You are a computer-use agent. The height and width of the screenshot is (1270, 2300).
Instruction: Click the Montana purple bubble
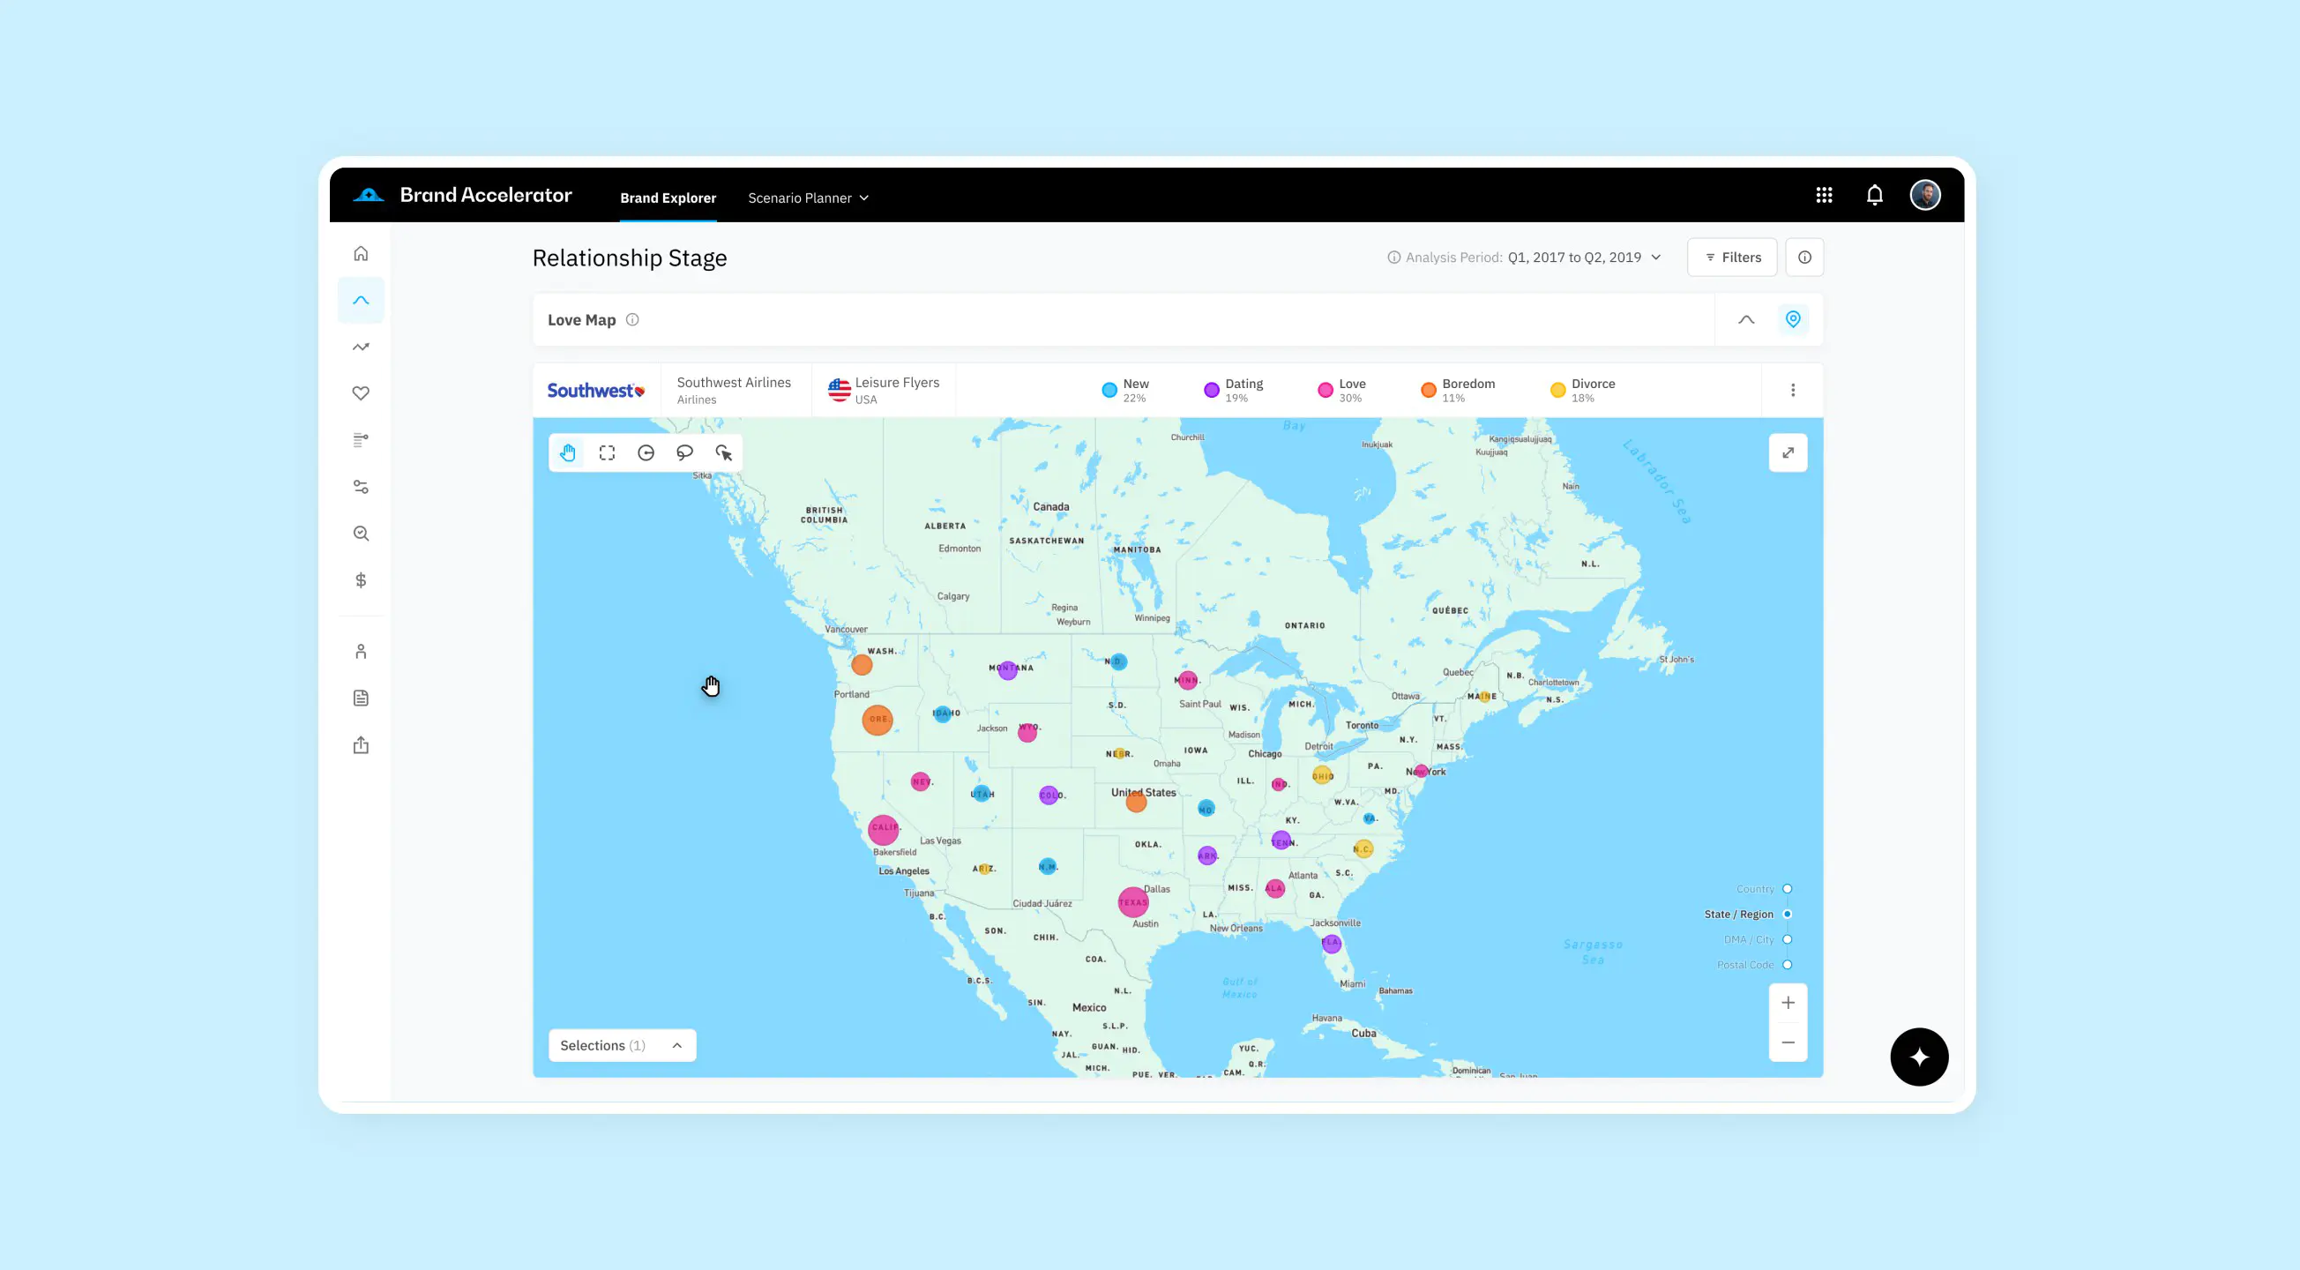[x=1007, y=669]
